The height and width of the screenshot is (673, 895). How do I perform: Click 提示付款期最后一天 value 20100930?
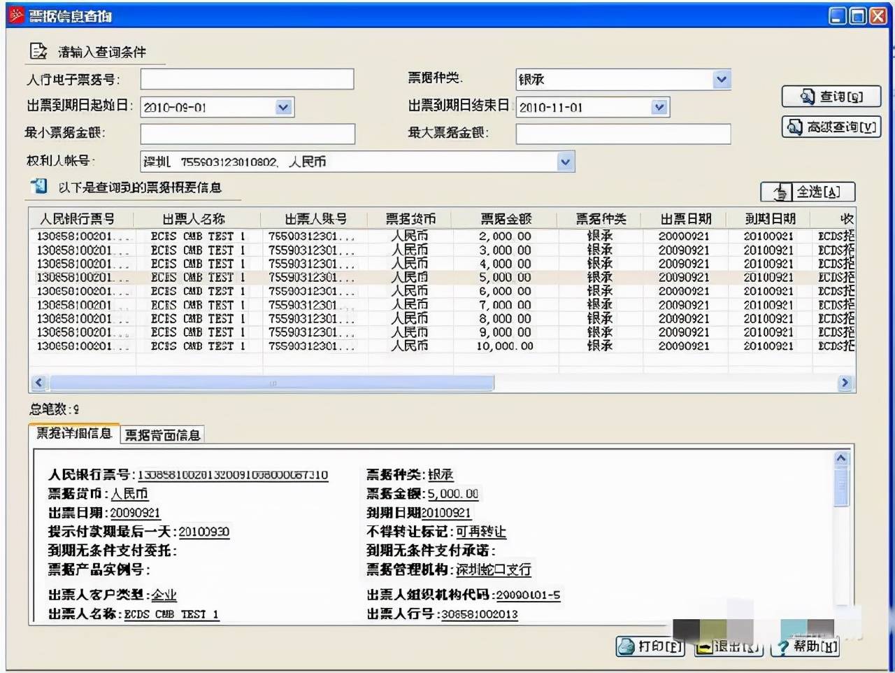point(203,532)
